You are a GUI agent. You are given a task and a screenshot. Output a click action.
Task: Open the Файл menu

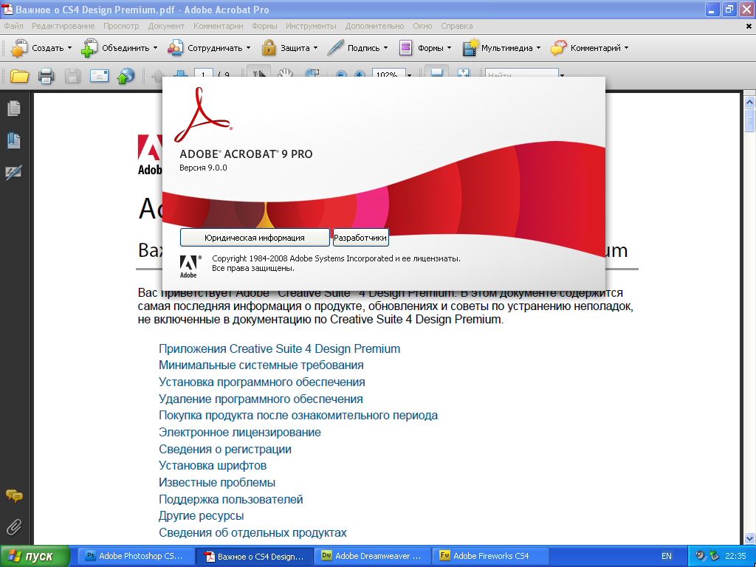tap(13, 26)
